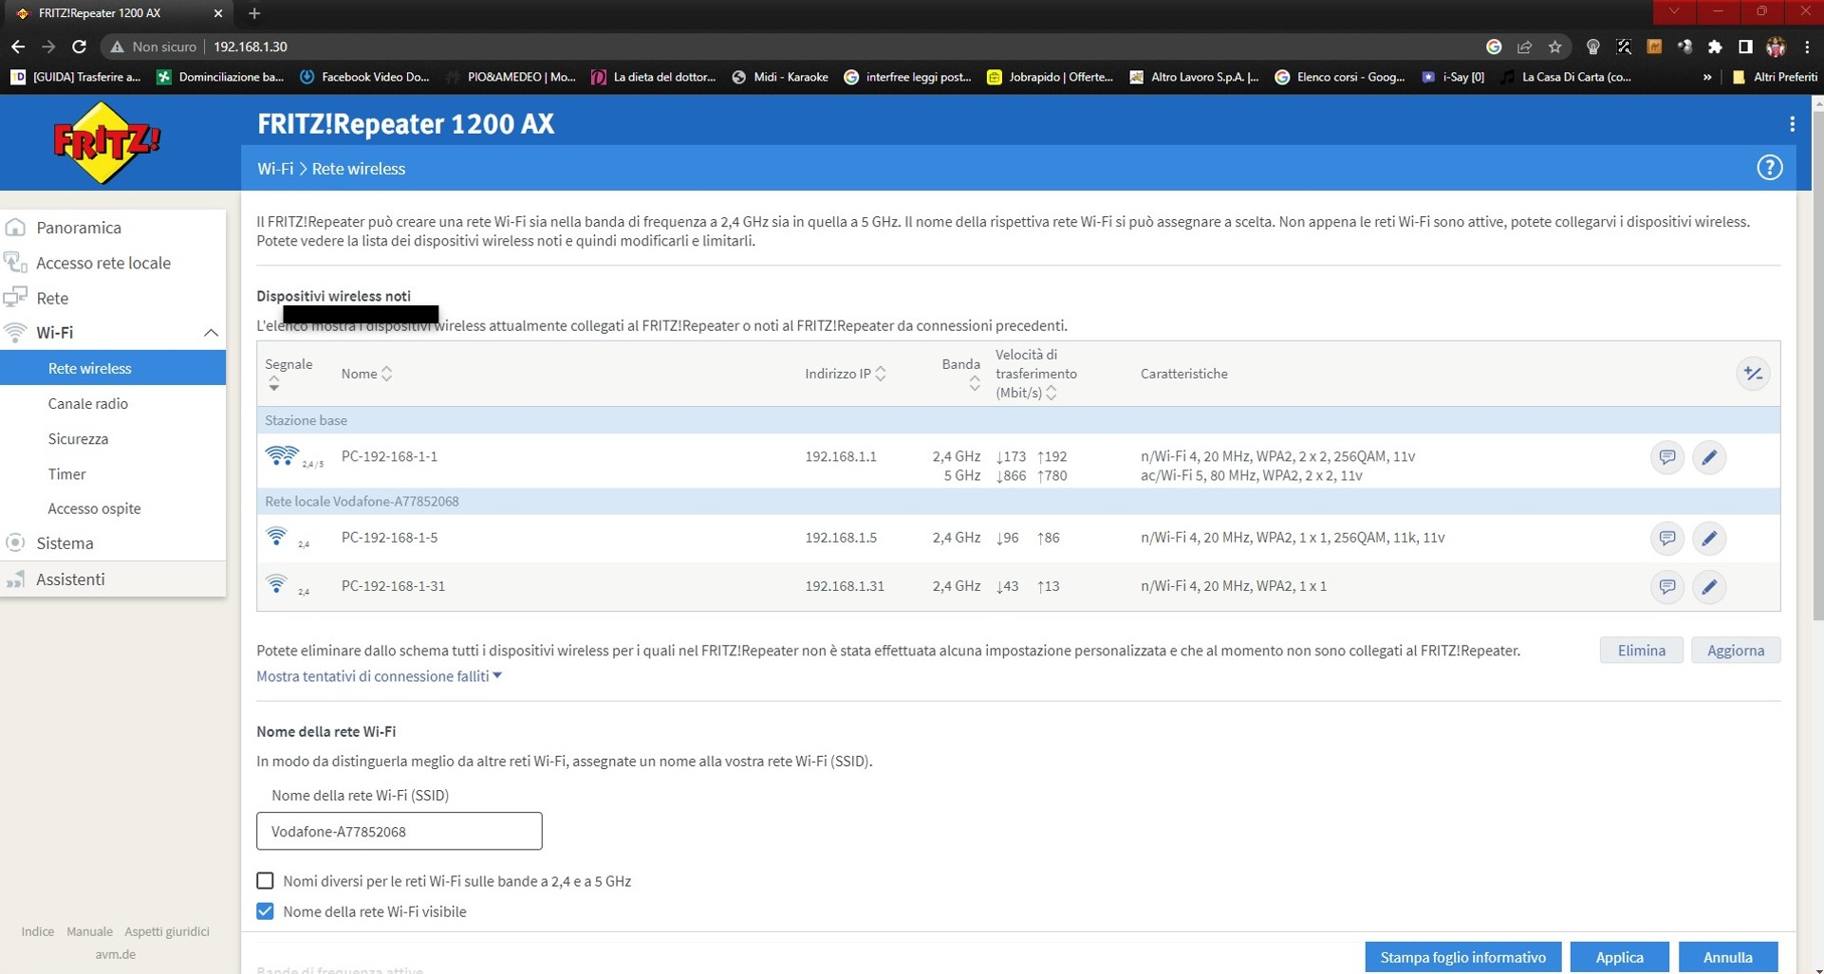Show more bookmarks with the chevron
This screenshot has height=974, width=1824.
1707,77
